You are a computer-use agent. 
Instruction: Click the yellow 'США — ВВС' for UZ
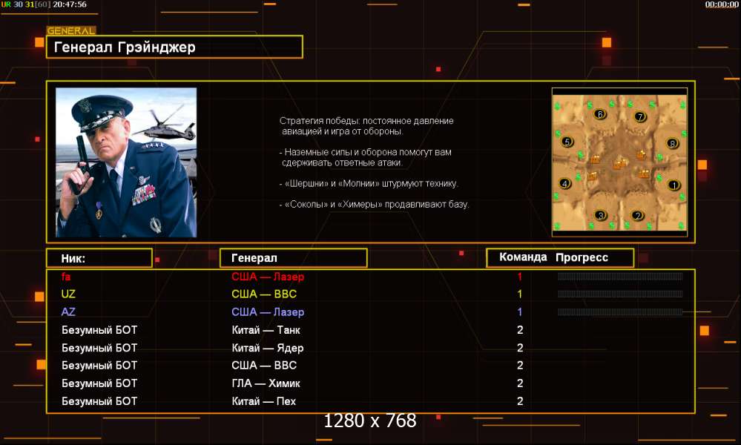tap(264, 294)
